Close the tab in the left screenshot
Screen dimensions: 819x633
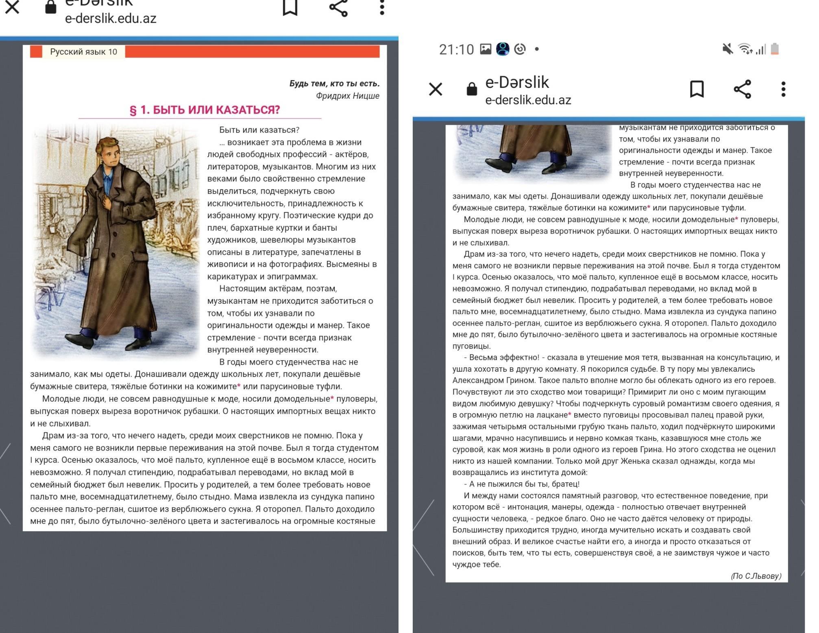click(x=12, y=7)
